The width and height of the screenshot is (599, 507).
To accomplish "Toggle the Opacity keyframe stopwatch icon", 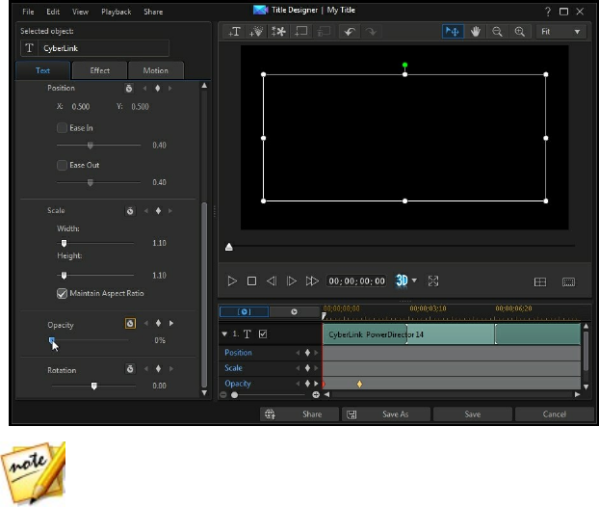I will pyautogui.click(x=131, y=324).
